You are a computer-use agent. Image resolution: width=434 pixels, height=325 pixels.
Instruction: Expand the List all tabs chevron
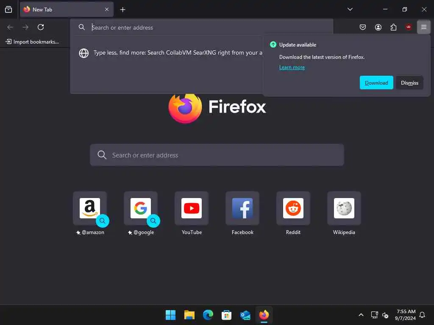click(350, 9)
